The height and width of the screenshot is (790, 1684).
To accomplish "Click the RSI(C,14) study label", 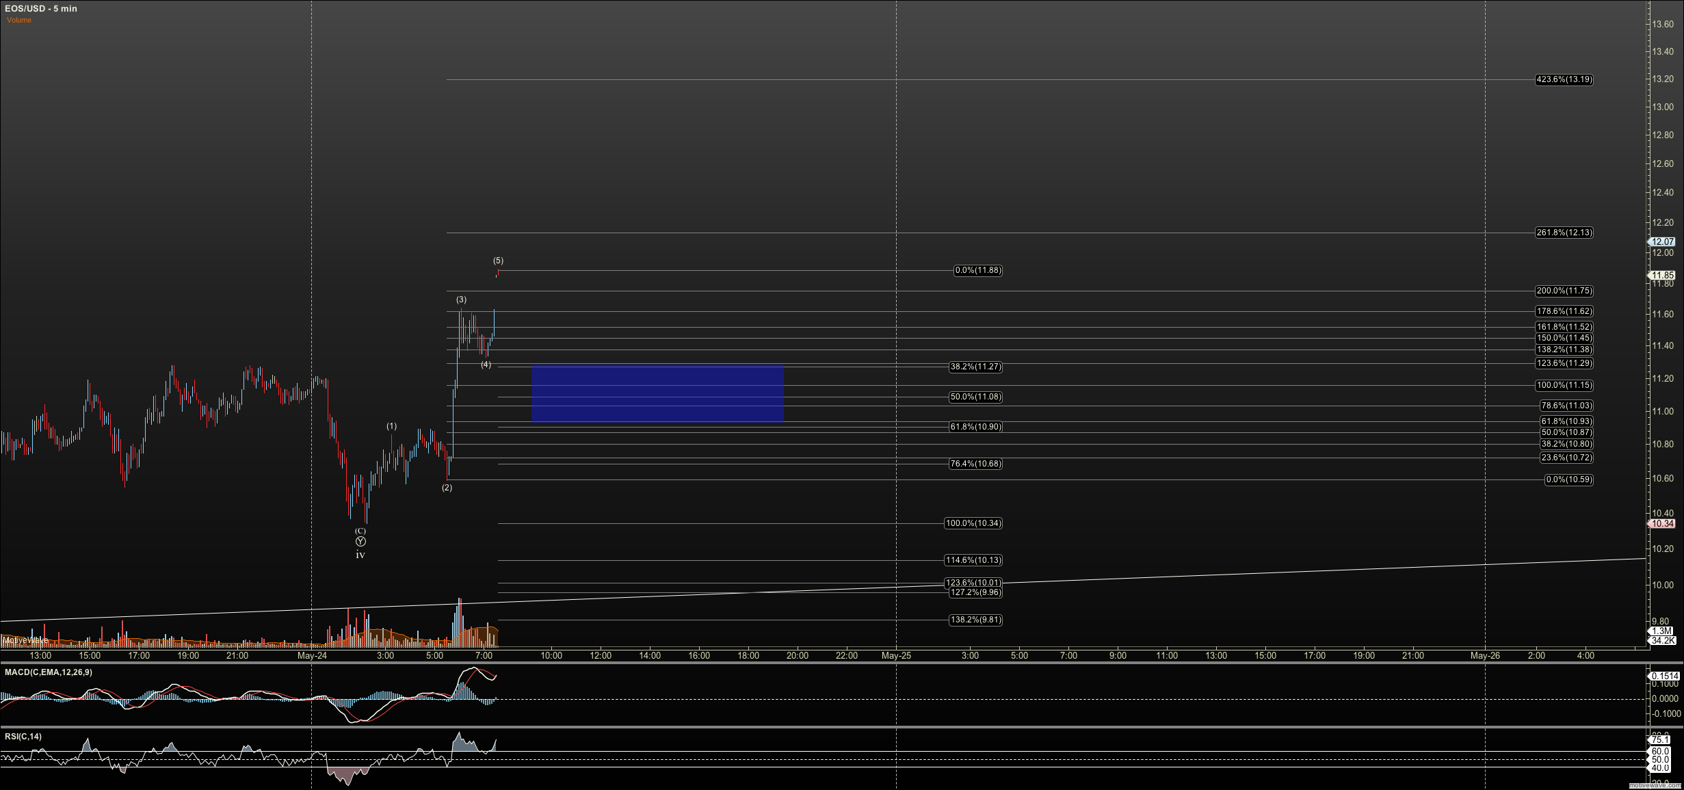I will (x=23, y=737).
